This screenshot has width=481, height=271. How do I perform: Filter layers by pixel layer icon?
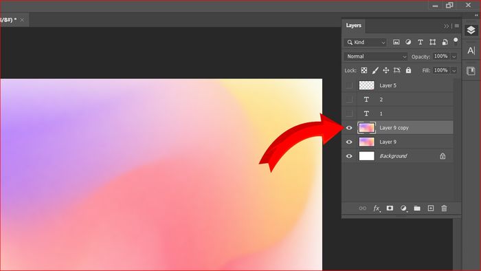tap(396, 43)
